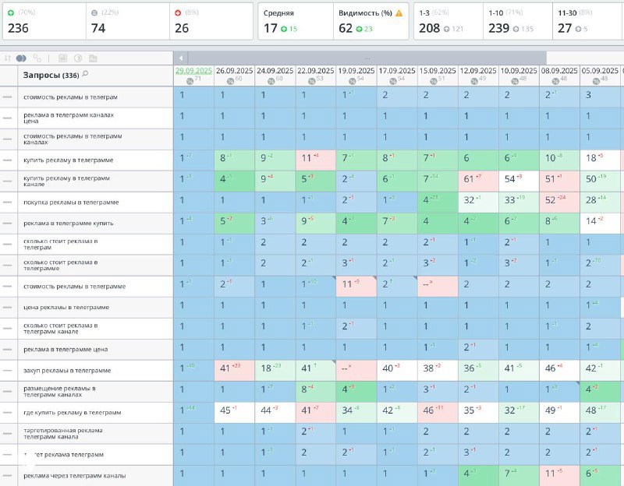Click the horizontal scrollbar above the date columns
624x486 pixels.
(x=367, y=58)
